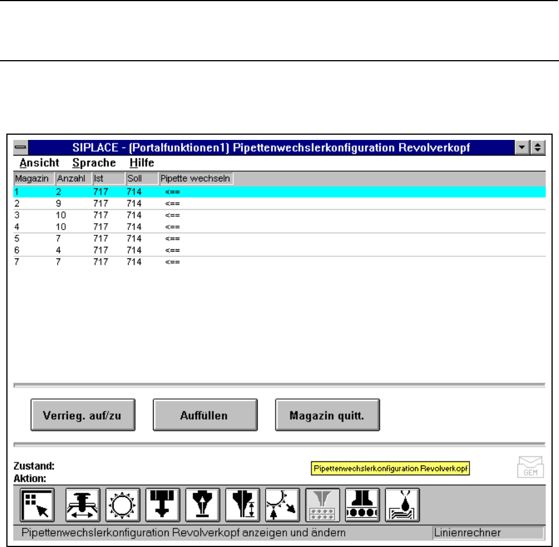Click the GEM envelope icon
The height and width of the screenshot is (547, 559).
530,467
